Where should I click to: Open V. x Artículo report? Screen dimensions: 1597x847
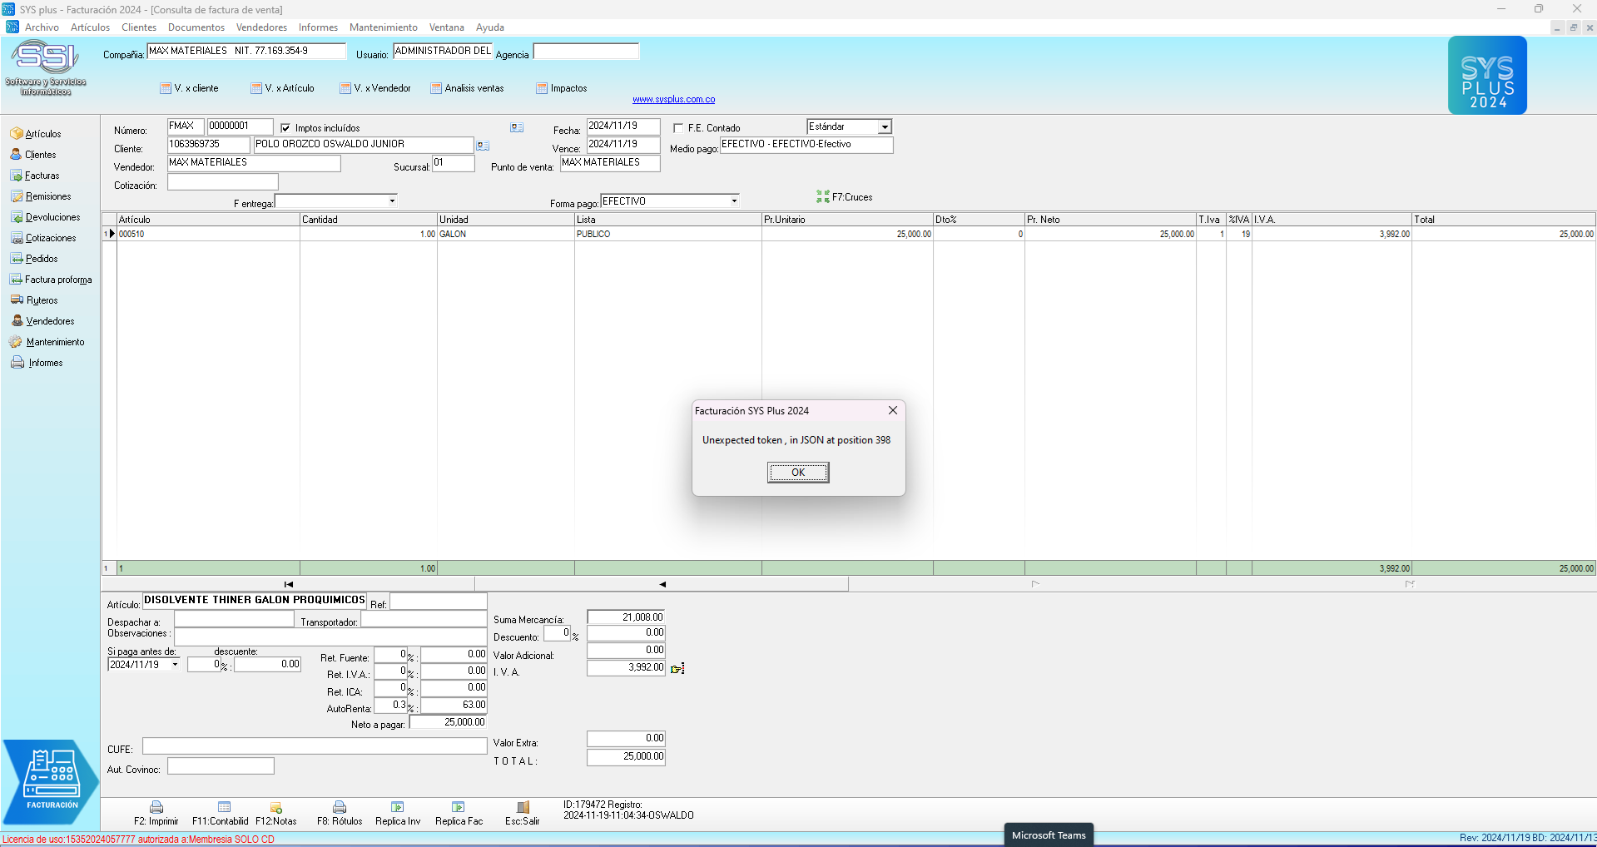coord(282,88)
